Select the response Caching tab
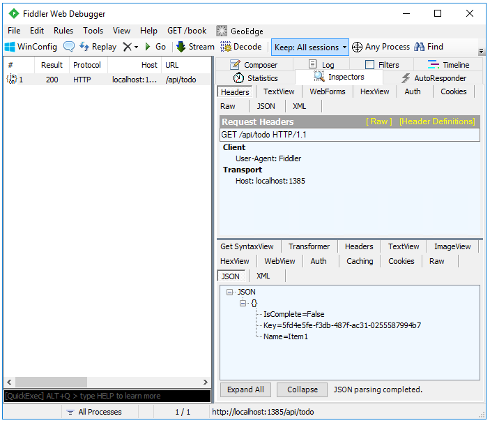This screenshot has height=423, width=490. click(360, 261)
